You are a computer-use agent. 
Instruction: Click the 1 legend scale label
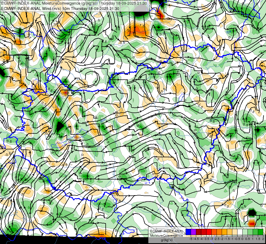coord(253,239)
